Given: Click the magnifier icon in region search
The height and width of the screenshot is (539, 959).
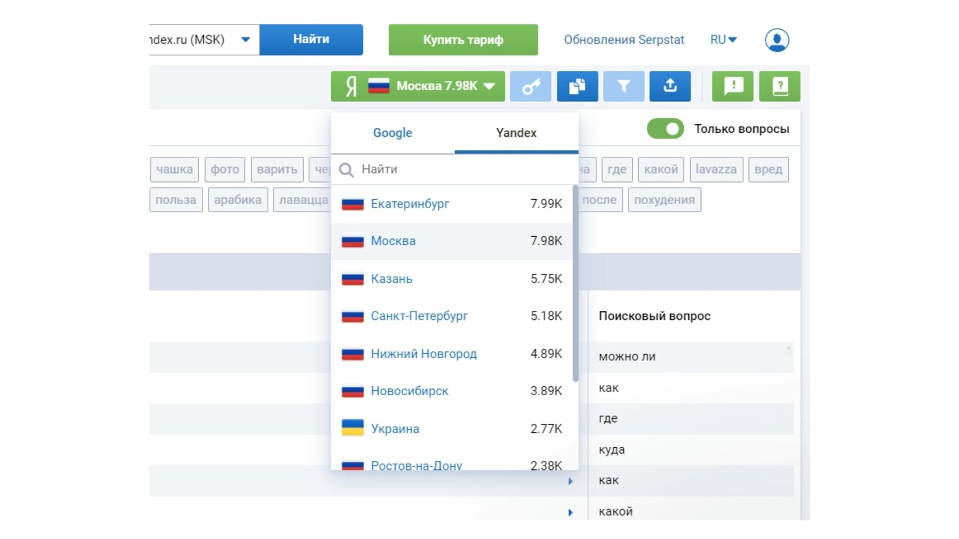Looking at the screenshot, I should click(x=346, y=169).
